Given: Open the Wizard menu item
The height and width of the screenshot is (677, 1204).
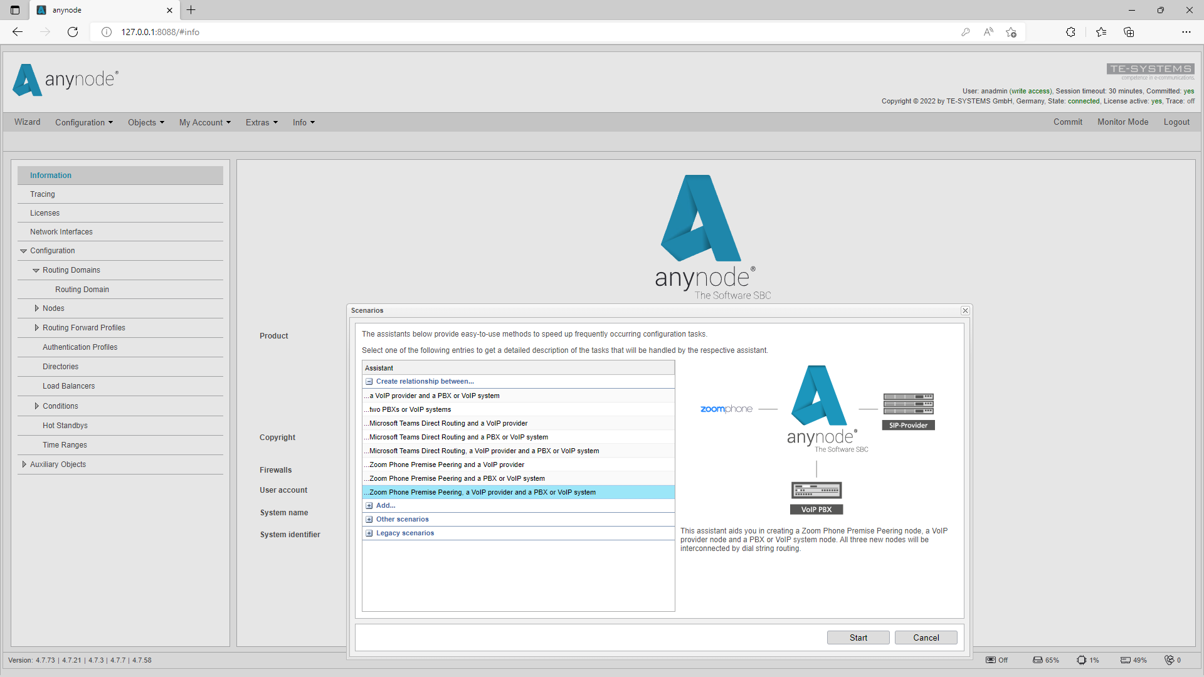Looking at the screenshot, I should 28,122.
